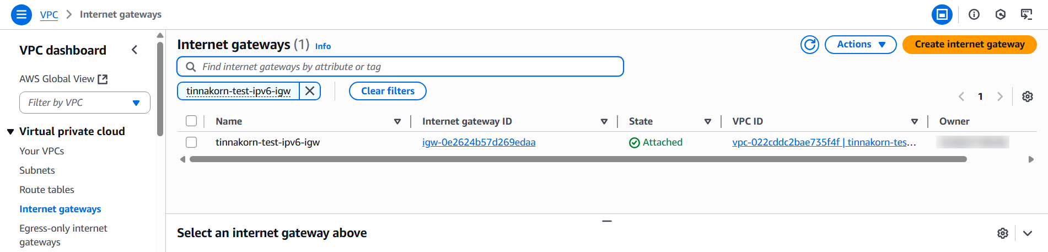Viewport: 1048px width, 252px height.
Task: Open the details panel settings gear
Action: 1002,233
